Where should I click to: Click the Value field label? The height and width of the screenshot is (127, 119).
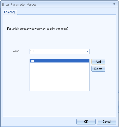16,51
